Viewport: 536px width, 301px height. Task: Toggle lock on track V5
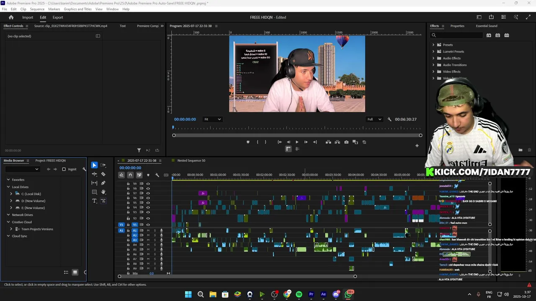click(128, 203)
